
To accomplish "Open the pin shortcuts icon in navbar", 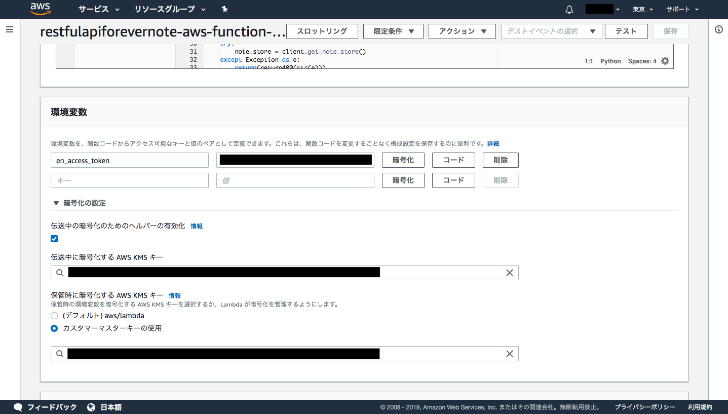I will coord(225,9).
